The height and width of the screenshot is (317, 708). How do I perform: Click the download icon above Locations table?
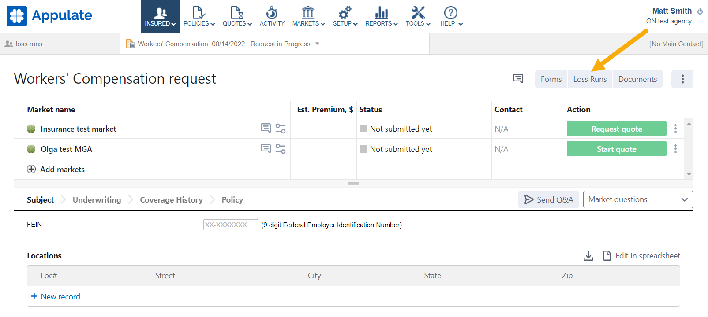(x=588, y=256)
